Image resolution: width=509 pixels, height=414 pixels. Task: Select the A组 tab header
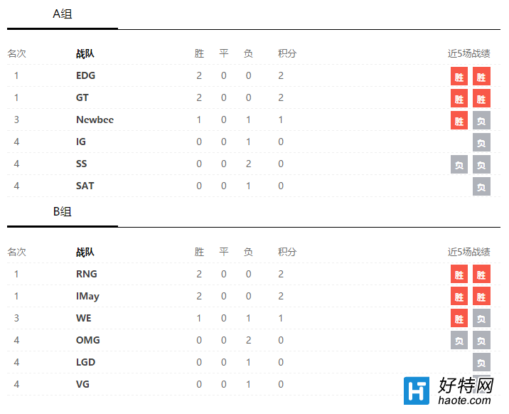point(63,14)
